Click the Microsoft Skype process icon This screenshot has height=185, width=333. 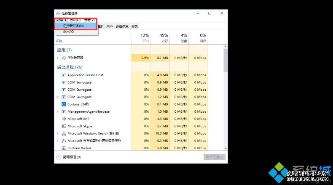(x=64, y=126)
